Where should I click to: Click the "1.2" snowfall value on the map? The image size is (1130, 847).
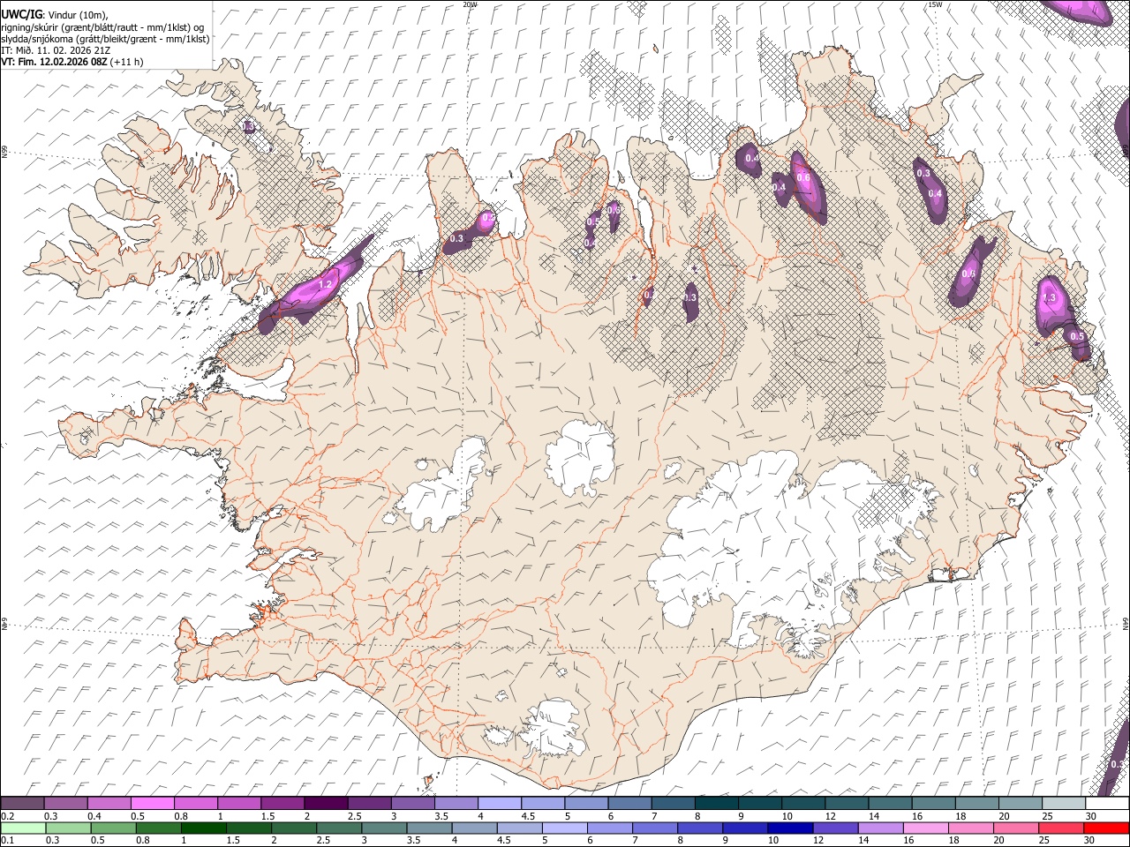click(325, 285)
